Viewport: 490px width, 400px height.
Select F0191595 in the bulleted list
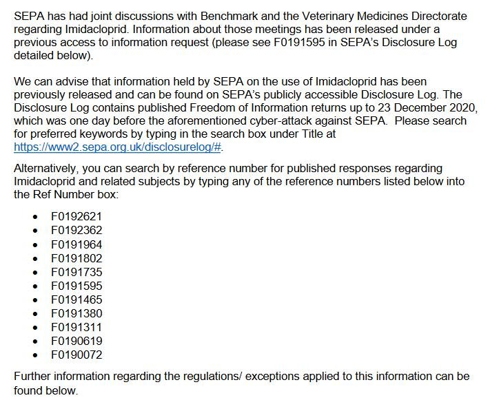(76, 286)
